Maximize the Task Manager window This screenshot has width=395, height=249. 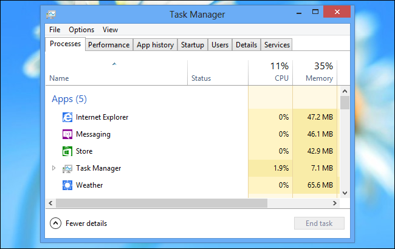click(x=315, y=12)
